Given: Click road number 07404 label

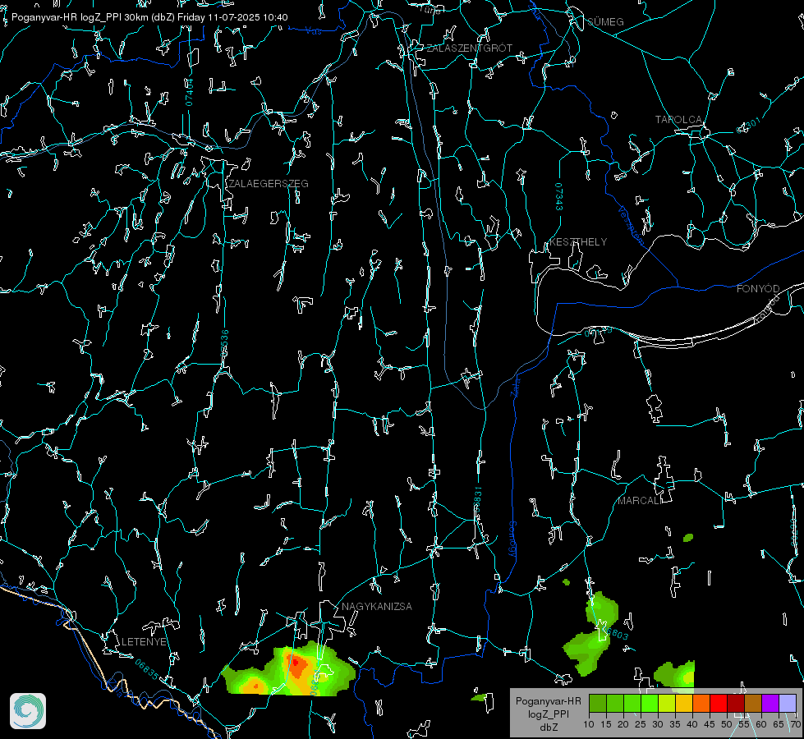Looking at the screenshot, I should click(x=190, y=92).
